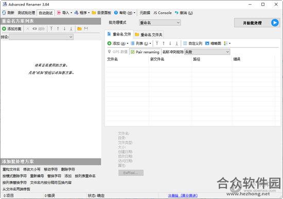
Task: Move file to bottom in the file list toolbar
Action: (x=176, y=43)
